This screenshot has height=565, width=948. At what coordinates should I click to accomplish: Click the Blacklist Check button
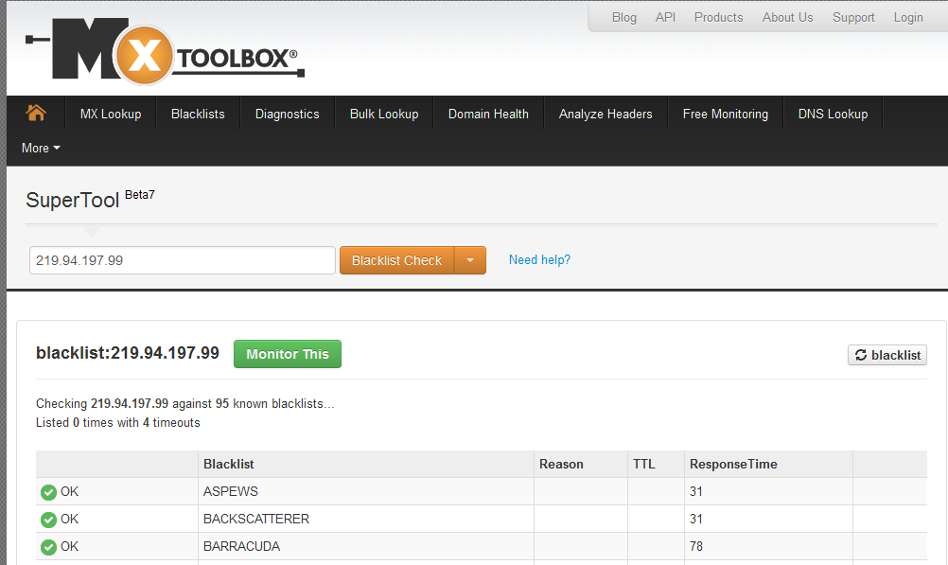(x=396, y=260)
